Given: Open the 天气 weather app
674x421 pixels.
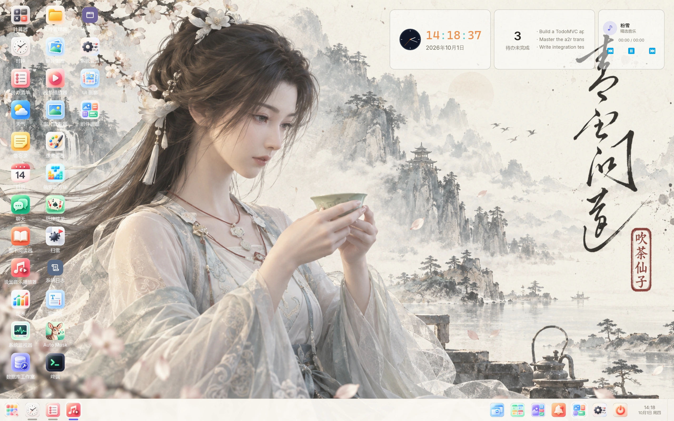Looking at the screenshot, I should pyautogui.click(x=20, y=110).
